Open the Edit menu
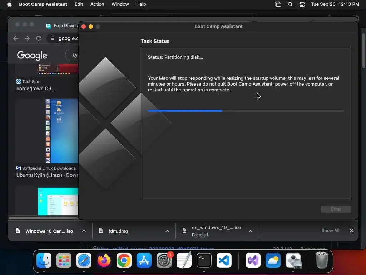The width and height of the screenshot is (366, 275). [79, 4]
